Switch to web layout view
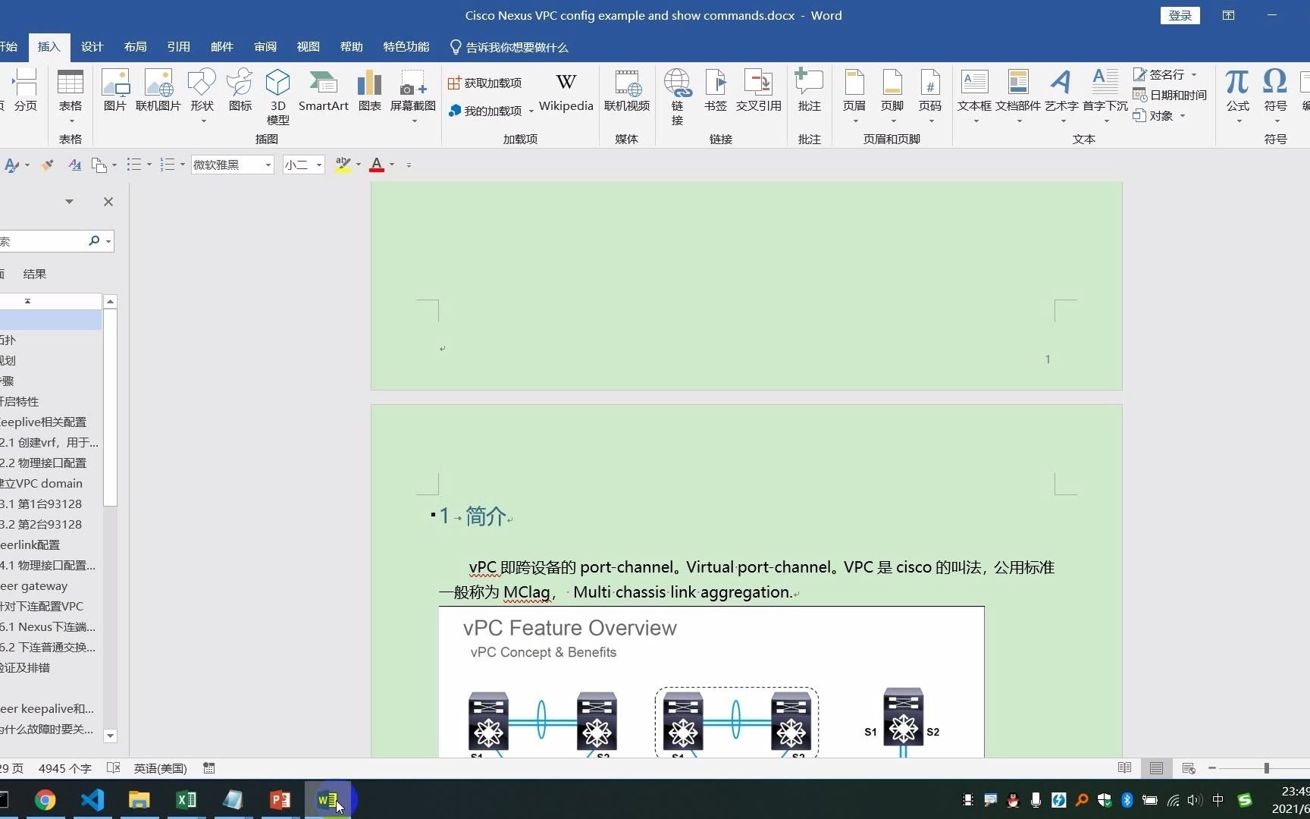 (x=1189, y=768)
